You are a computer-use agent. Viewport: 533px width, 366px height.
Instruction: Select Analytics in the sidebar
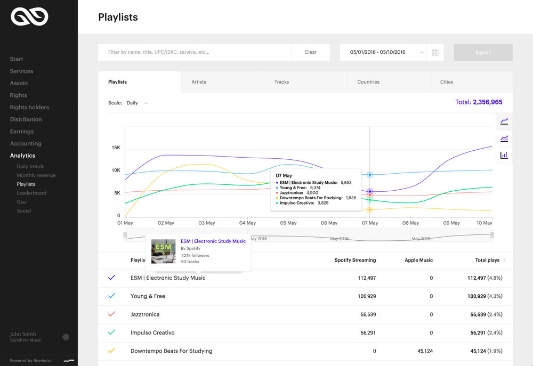click(x=22, y=156)
